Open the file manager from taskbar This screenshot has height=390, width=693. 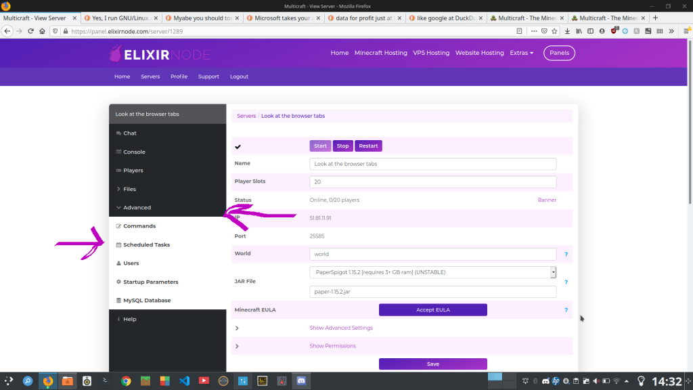[x=67, y=381]
